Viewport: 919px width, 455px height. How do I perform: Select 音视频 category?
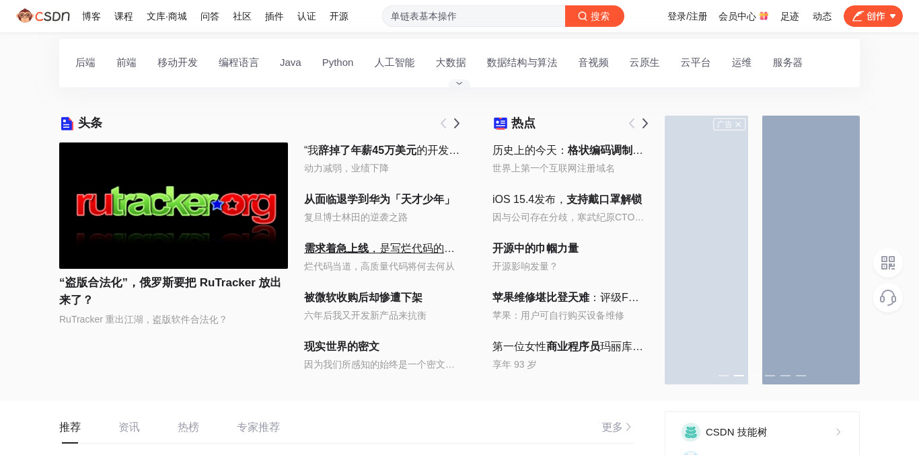coord(593,63)
